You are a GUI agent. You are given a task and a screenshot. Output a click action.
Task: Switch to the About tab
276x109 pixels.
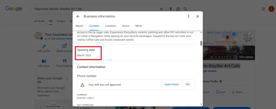(x=80, y=26)
